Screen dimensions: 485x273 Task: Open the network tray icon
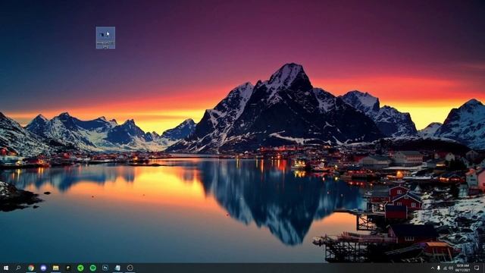click(445, 268)
